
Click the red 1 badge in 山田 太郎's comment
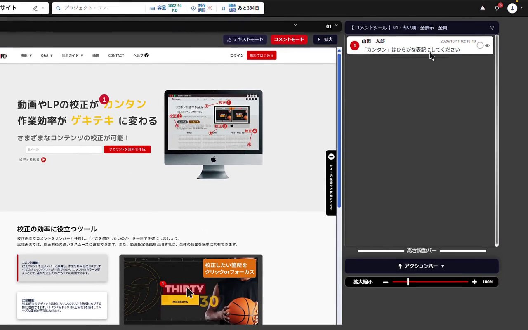[x=354, y=45]
